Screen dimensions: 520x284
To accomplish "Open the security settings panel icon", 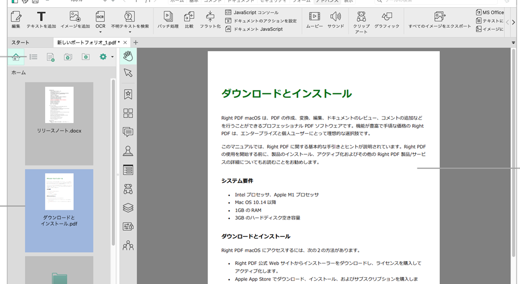I will click(x=128, y=227).
